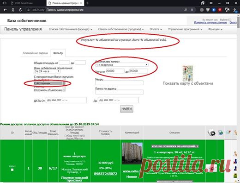Image resolution: width=240 pixels, height=183 pixels.
Task: Click the www.avito.ru source link
Action: pos(132,171)
